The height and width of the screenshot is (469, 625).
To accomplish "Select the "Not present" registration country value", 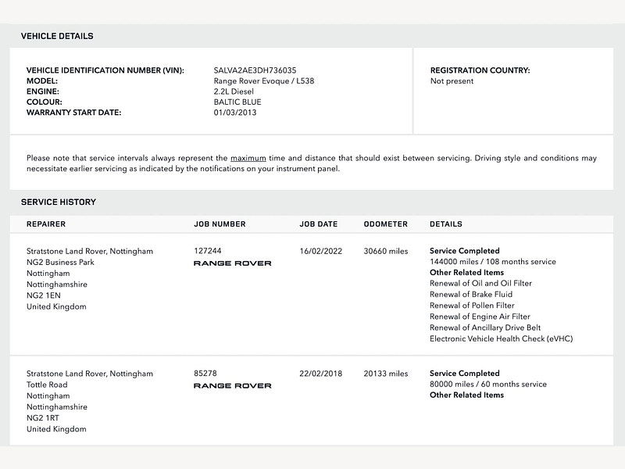I will [x=452, y=81].
